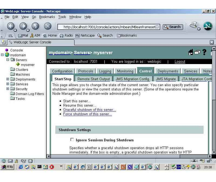Open the My Netscape toolbar shortcut
This screenshot has height=182, width=216.
[x=85, y=36]
